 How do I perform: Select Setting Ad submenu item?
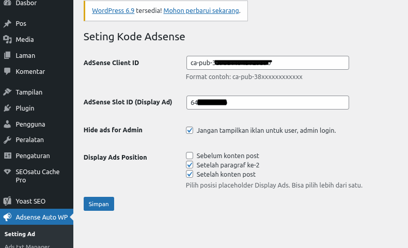tap(20, 234)
